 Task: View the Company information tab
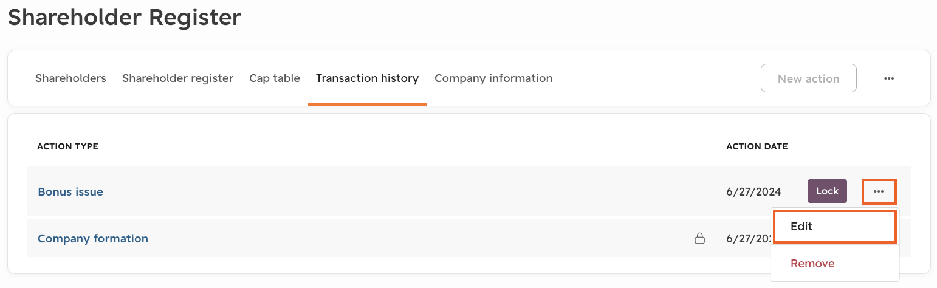pyautogui.click(x=493, y=78)
